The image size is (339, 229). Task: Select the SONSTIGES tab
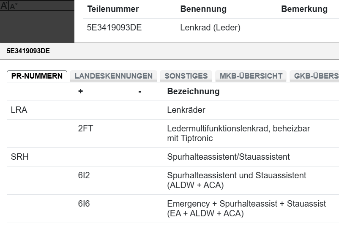(x=186, y=76)
